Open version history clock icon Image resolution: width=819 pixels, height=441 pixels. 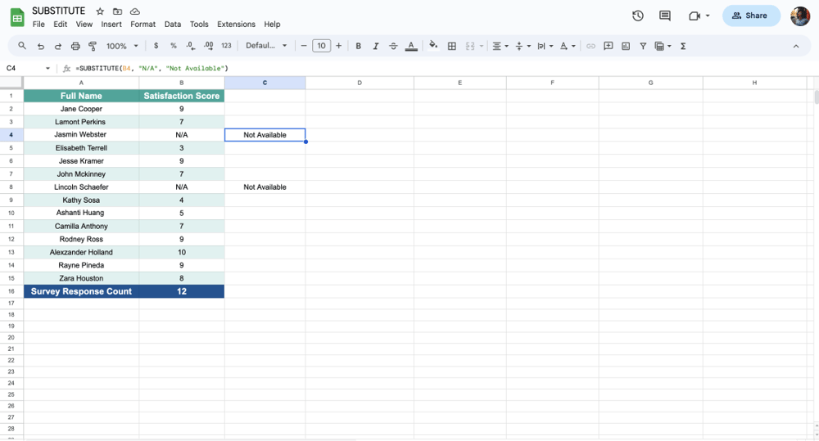(638, 16)
